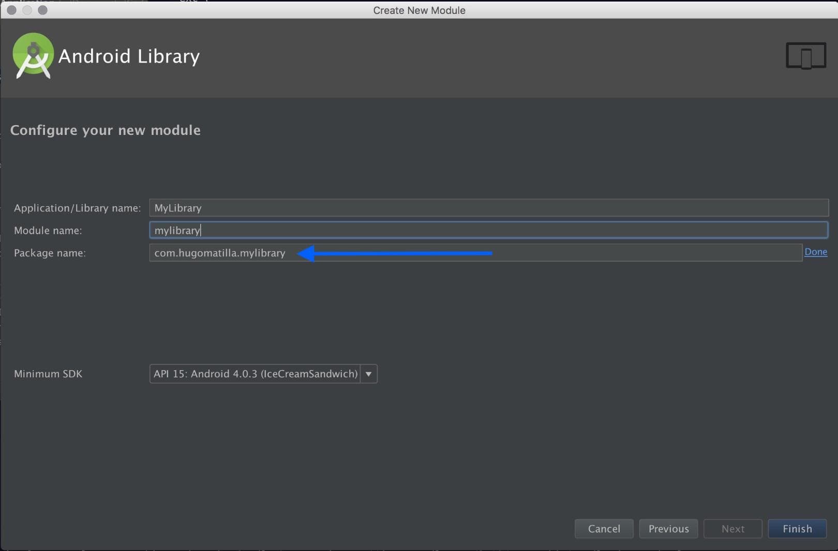Screen dimensions: 838x551
Task: Expand the Minimum SDK dropdown arrow
Action: [x=369, y=374]
